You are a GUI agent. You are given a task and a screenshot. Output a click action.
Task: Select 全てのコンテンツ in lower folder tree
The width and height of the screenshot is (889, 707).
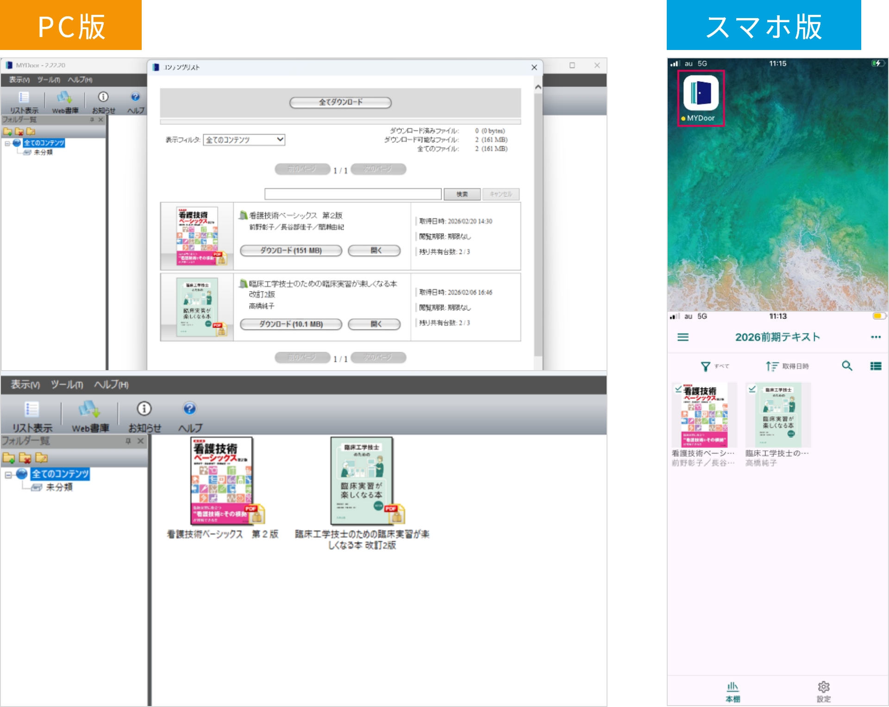pyautogui.click(x=60, y=474)
